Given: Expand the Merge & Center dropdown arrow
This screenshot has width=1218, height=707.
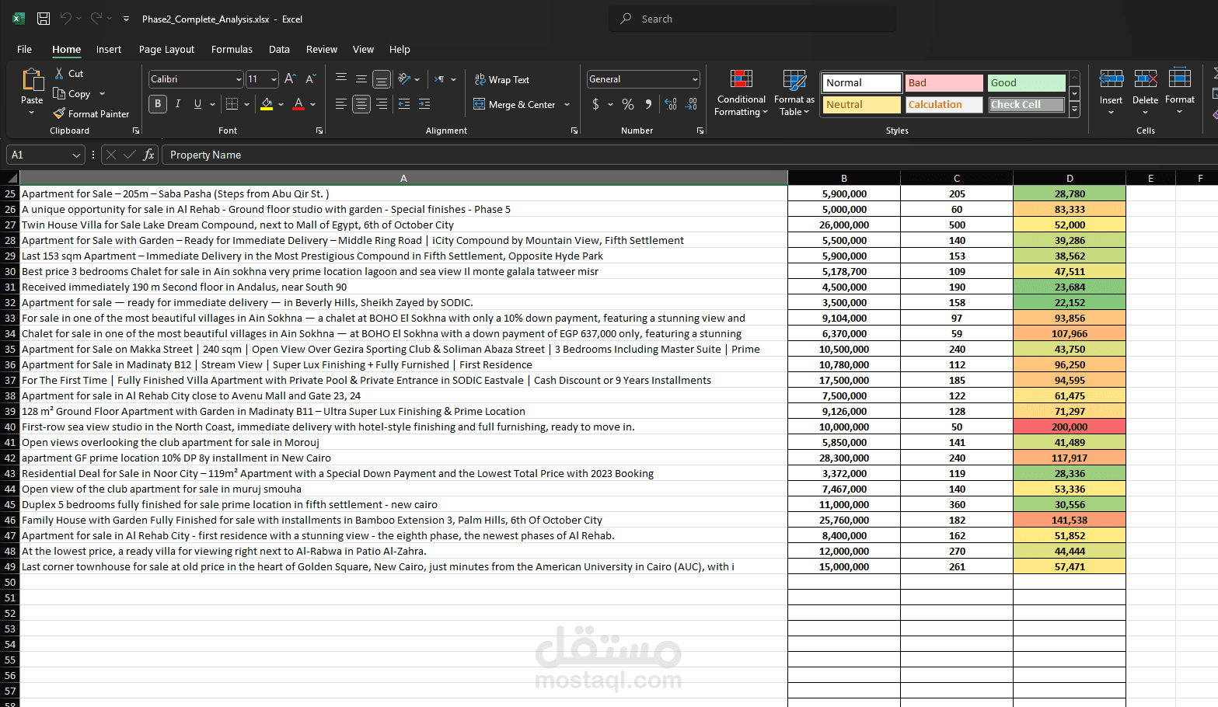Looking at the screenshot, I should coord(567,104).
